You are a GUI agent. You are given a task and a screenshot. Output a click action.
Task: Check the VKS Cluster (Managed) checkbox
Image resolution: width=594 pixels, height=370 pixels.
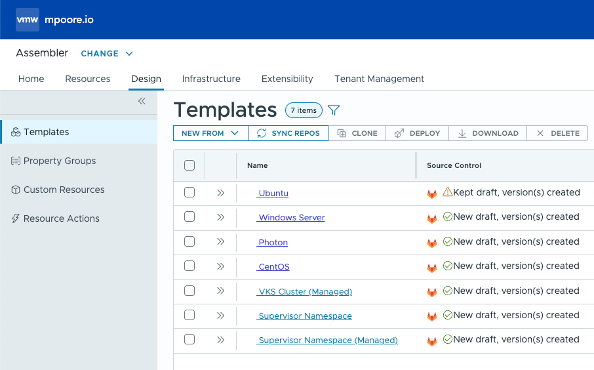(x=189, y=291)
